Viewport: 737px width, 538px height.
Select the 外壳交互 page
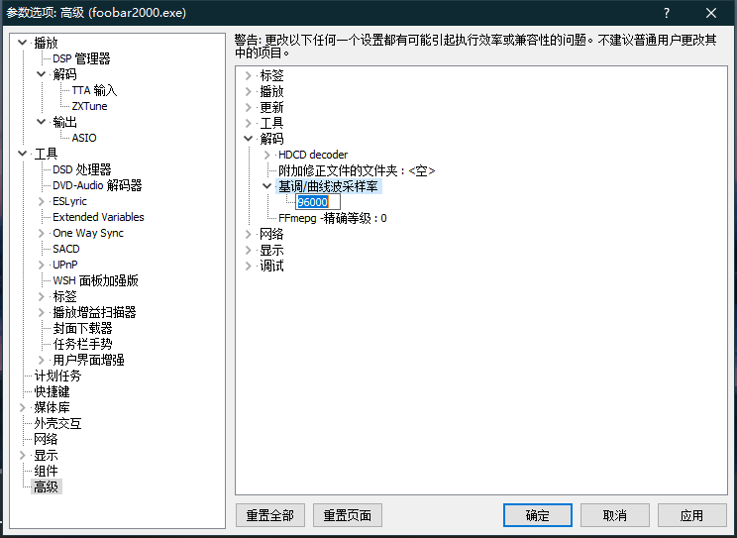(x=57, y=423)
